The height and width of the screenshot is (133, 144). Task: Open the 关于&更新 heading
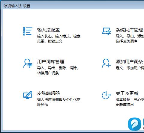(127, 93)
